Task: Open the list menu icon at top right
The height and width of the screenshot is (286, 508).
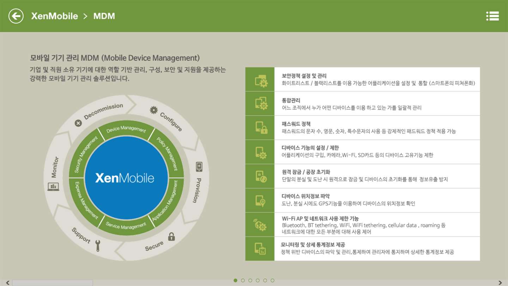Action: click(x=492, y=16)
